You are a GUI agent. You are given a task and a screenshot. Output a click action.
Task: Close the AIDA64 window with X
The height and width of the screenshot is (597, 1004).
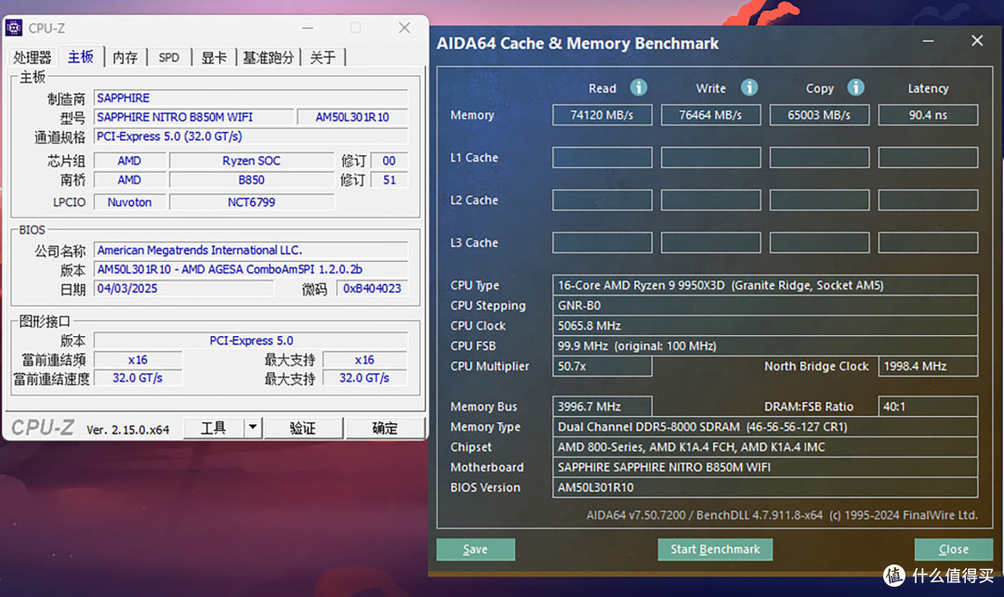point(977,41)
